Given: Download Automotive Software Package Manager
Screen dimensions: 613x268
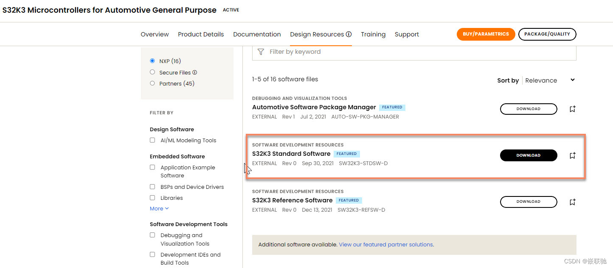Looking at the screenshot, I should tap(529, 109).
